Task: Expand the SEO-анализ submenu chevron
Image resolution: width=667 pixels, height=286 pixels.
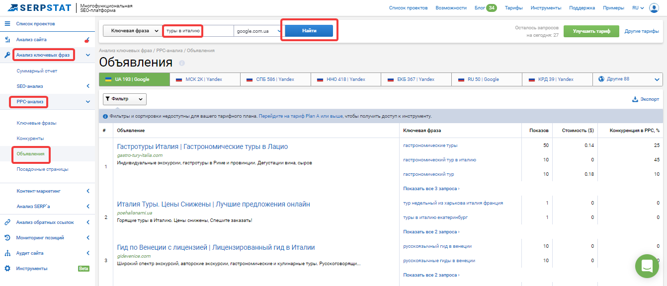Action: coord(88,86)
